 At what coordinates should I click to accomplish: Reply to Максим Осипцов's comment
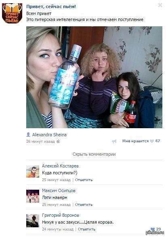click(x=84, y=205)
